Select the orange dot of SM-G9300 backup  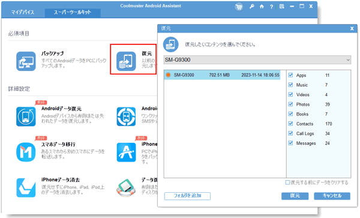[168, 75]
